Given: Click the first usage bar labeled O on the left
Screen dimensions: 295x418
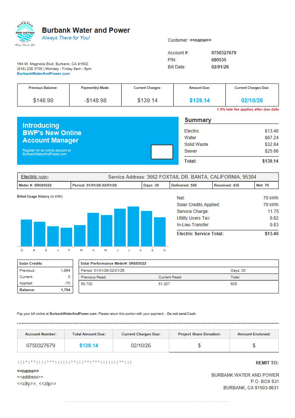Looking at the screenshot, I should coord(26,233).
